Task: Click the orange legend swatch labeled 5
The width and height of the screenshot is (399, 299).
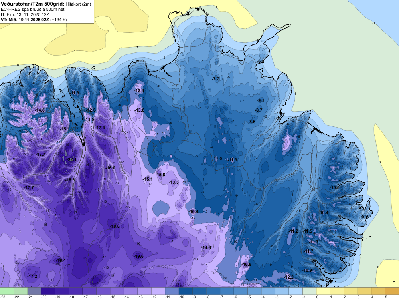Action: click(x=392, y=291)
